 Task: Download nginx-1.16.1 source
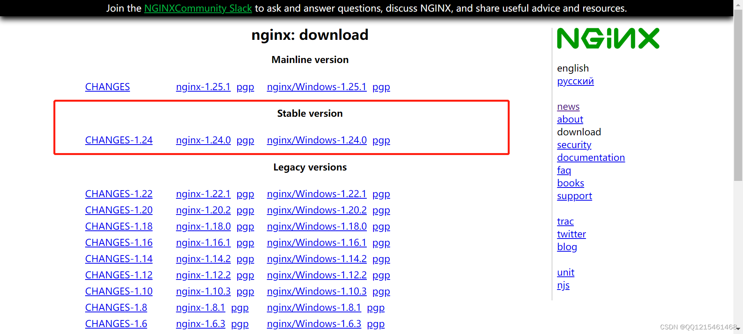coord(203,242)
